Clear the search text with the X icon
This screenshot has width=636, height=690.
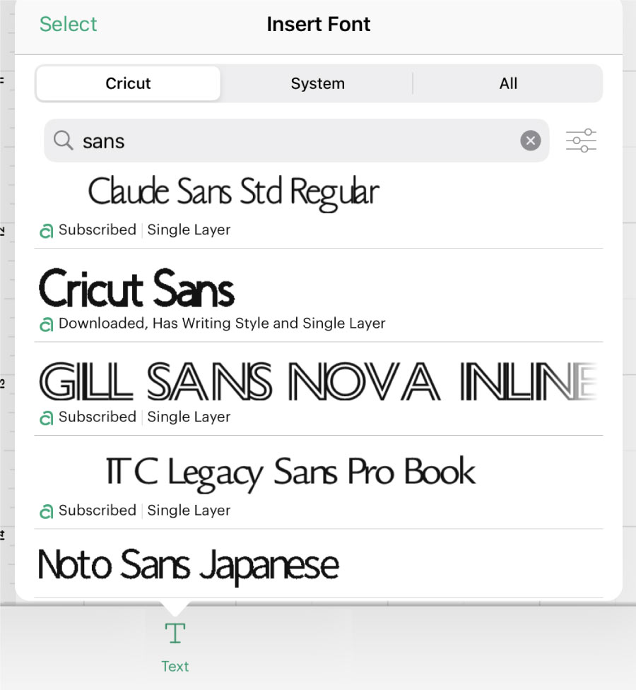pyautogui.click(x=530, y=141)
